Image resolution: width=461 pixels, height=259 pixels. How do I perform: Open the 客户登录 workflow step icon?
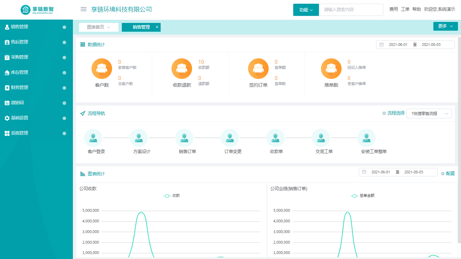(x=93, y=138)
